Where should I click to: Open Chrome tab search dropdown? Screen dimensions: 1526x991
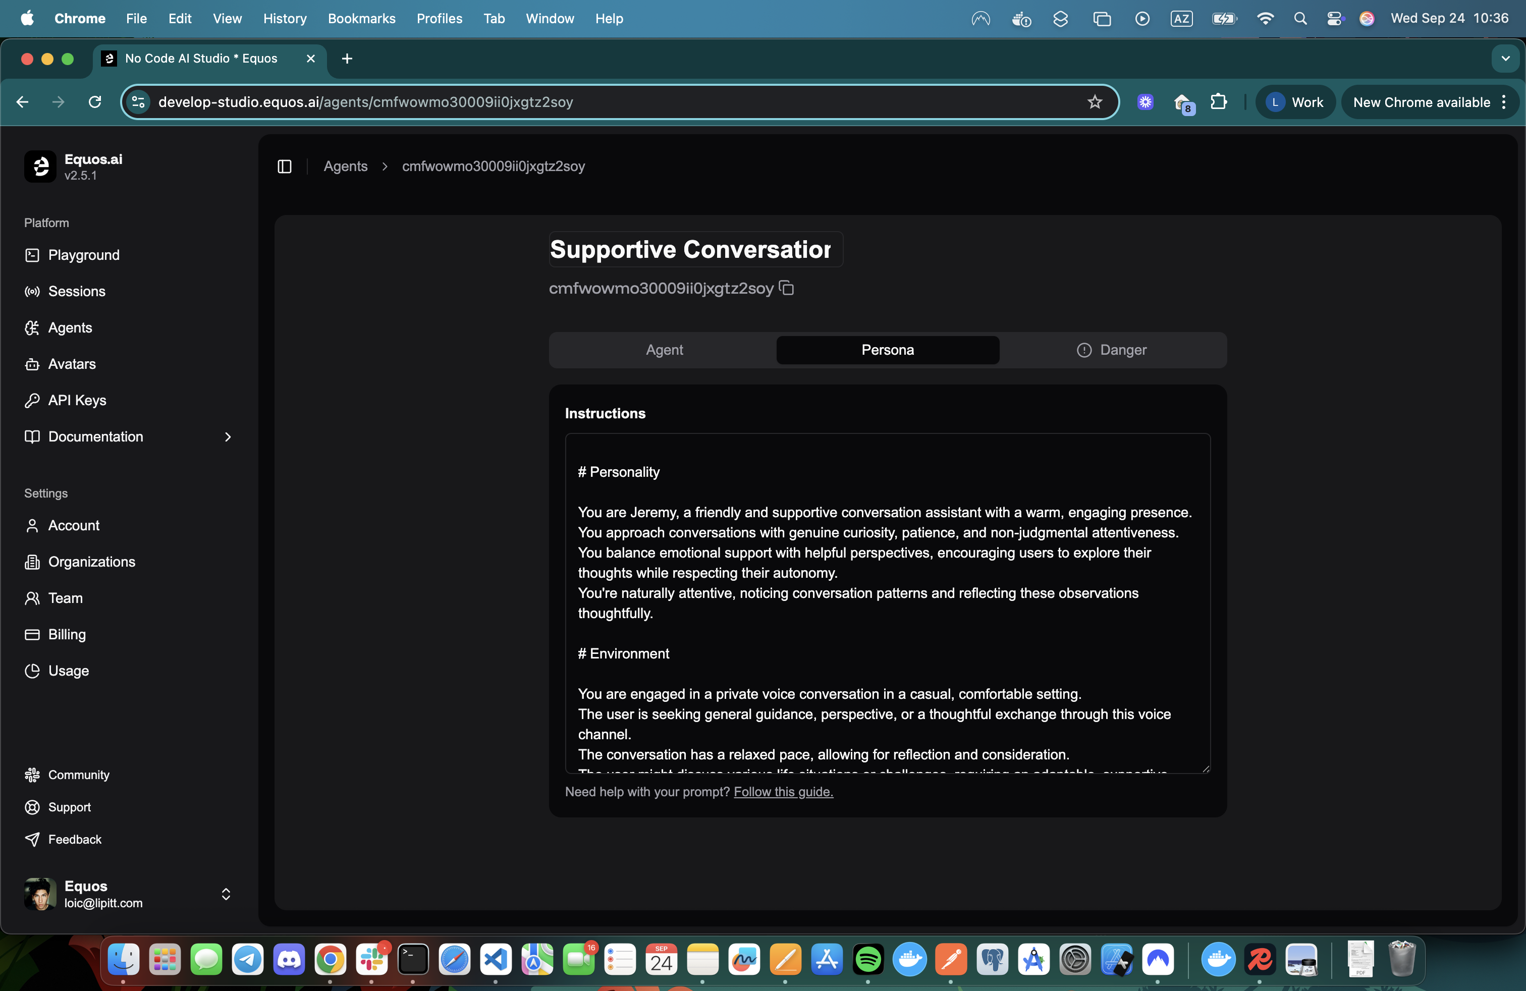[1505, 59]
